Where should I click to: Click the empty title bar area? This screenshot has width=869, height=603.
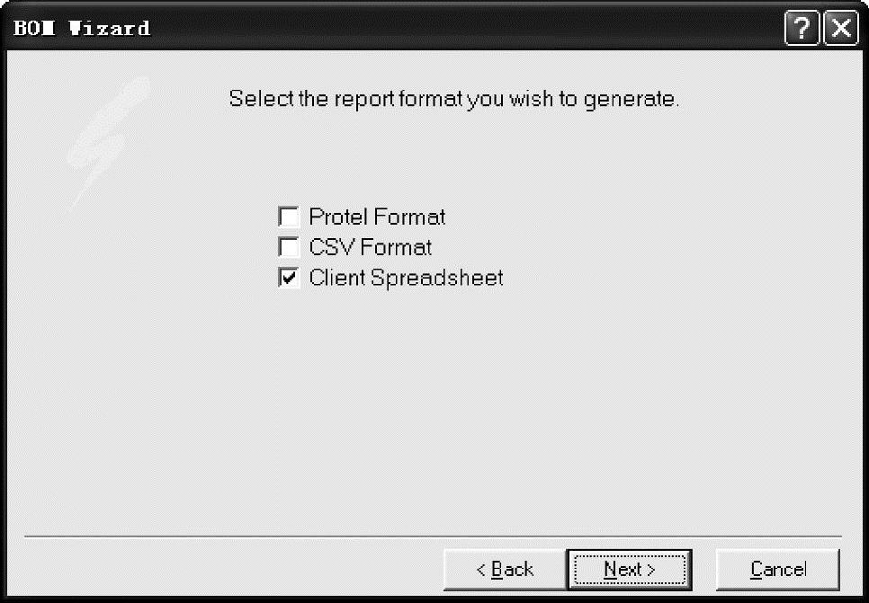[x=450, y=29]
